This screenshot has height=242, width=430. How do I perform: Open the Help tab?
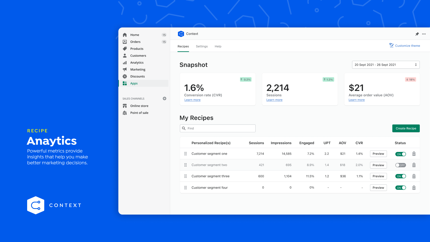coord(218,46)
